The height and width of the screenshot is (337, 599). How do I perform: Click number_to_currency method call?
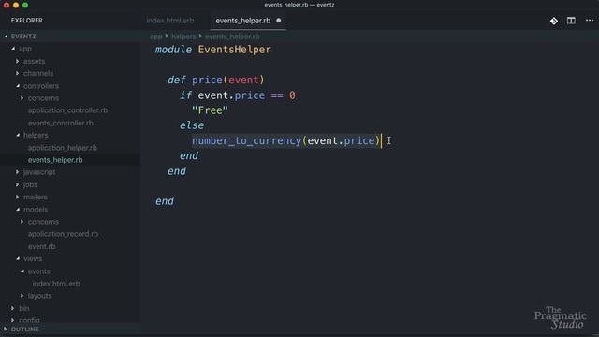coord(247,141)
